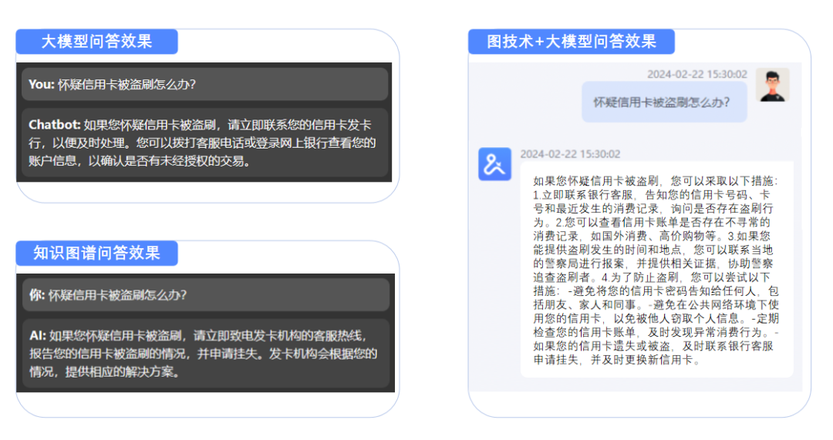Click the bold Chatbot: label
Viewport: 833px width, 440px height.
(54, 125)
